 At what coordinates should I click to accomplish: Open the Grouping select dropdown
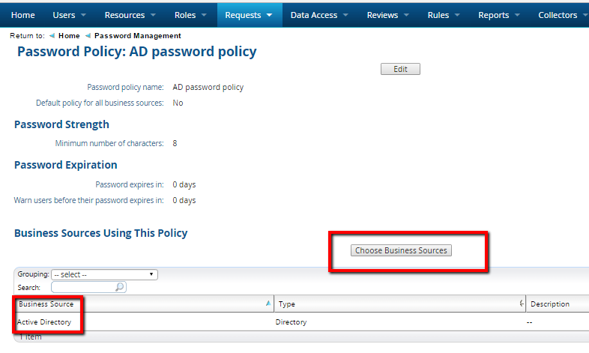104,275
